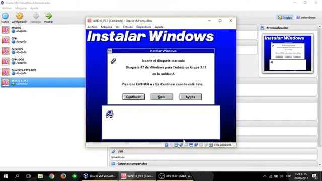This screenshot has width=322, height=181.
Task: Open Ayuda menu in VirtualBox Administrador window
Action: pyautogui.click(x=34, y=8)
